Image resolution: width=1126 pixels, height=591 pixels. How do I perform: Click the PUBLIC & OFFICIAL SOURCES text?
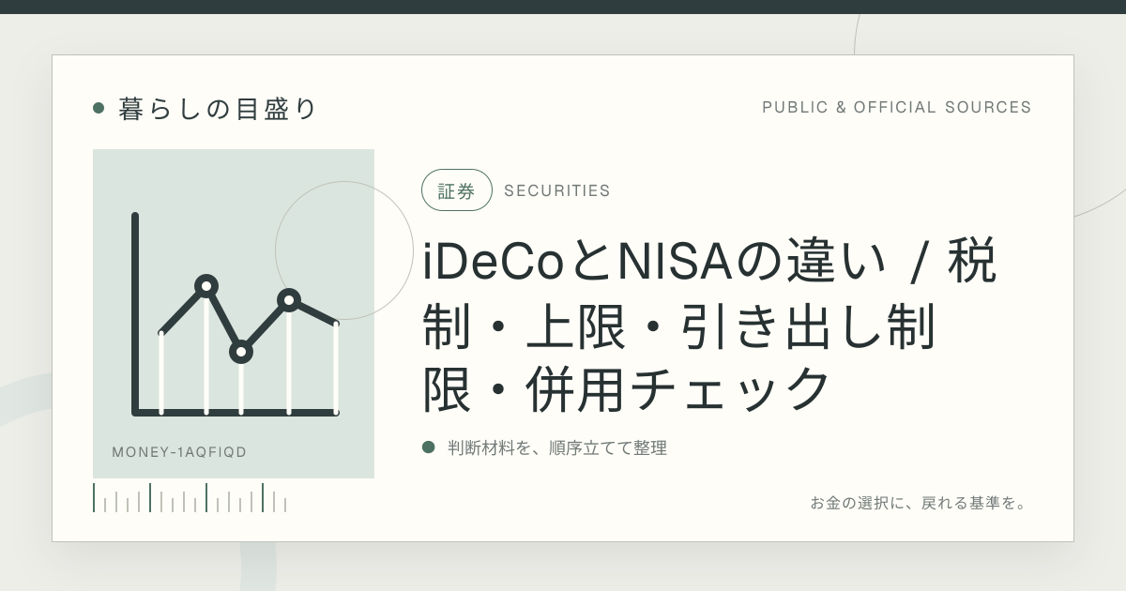pos(897,107)
